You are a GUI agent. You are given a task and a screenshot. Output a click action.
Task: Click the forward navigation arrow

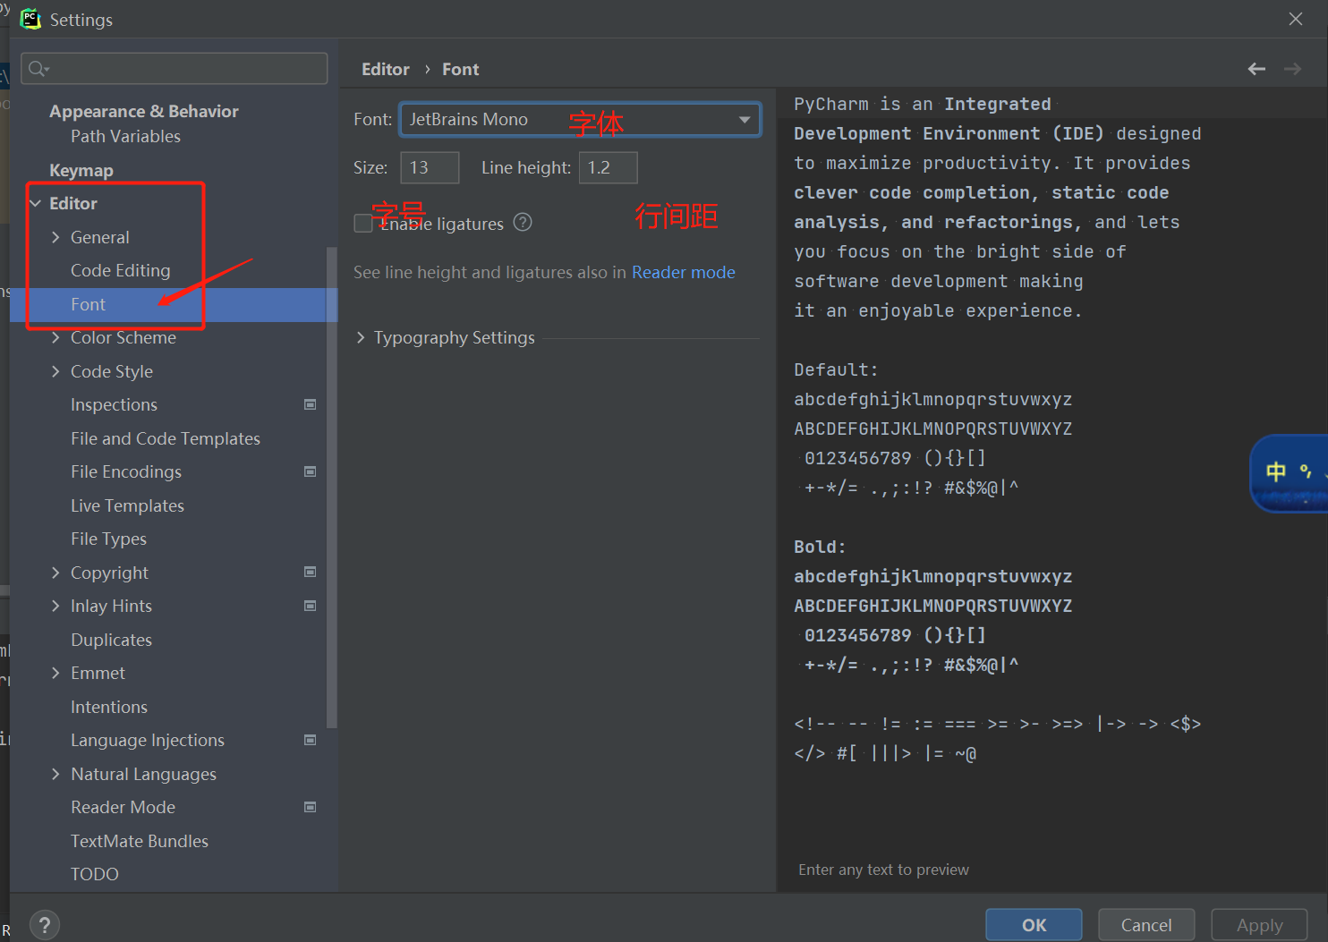[x=1292, y=69]
